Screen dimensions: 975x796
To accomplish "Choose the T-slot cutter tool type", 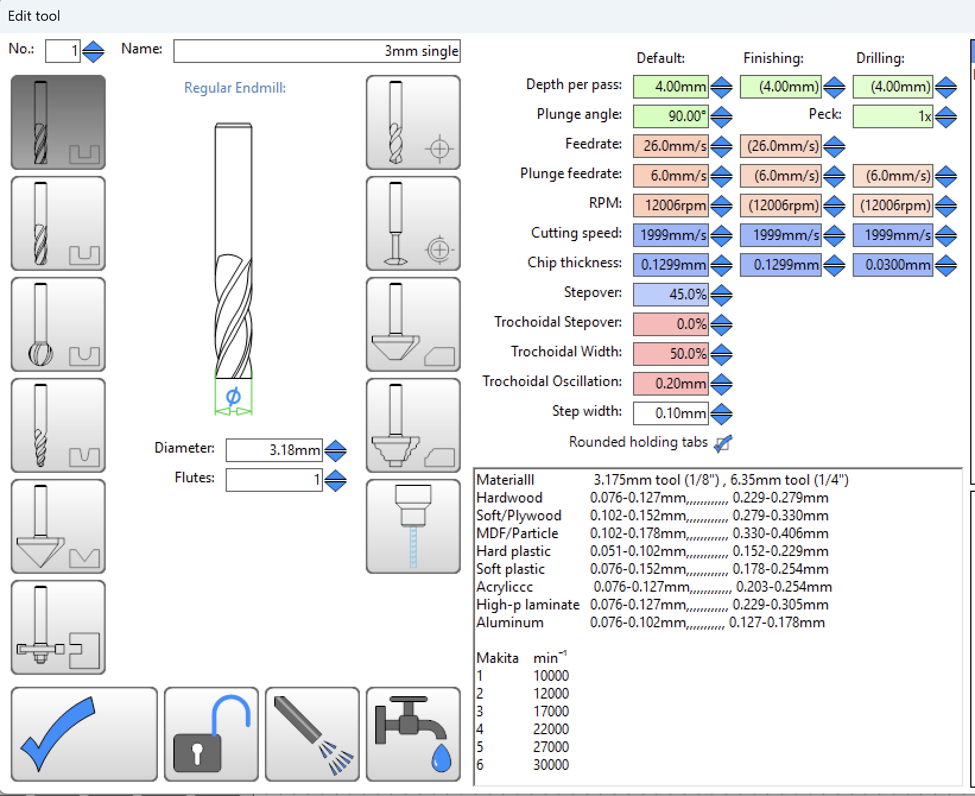I will [x=58, y=627].
